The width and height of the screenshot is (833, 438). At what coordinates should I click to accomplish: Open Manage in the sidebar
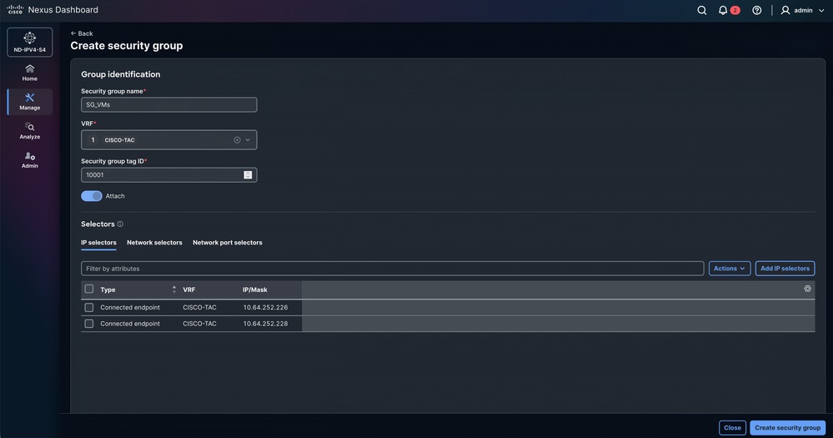pos(30,102)
